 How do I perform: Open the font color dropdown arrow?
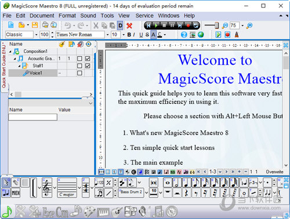click(x=165, y=35)
